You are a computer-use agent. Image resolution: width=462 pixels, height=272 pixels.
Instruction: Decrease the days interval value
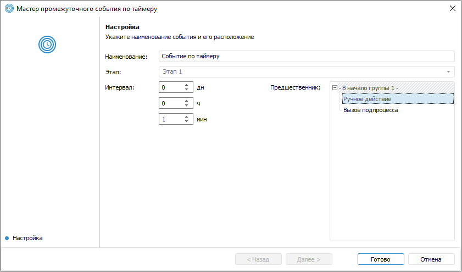[x=186, y=89]
